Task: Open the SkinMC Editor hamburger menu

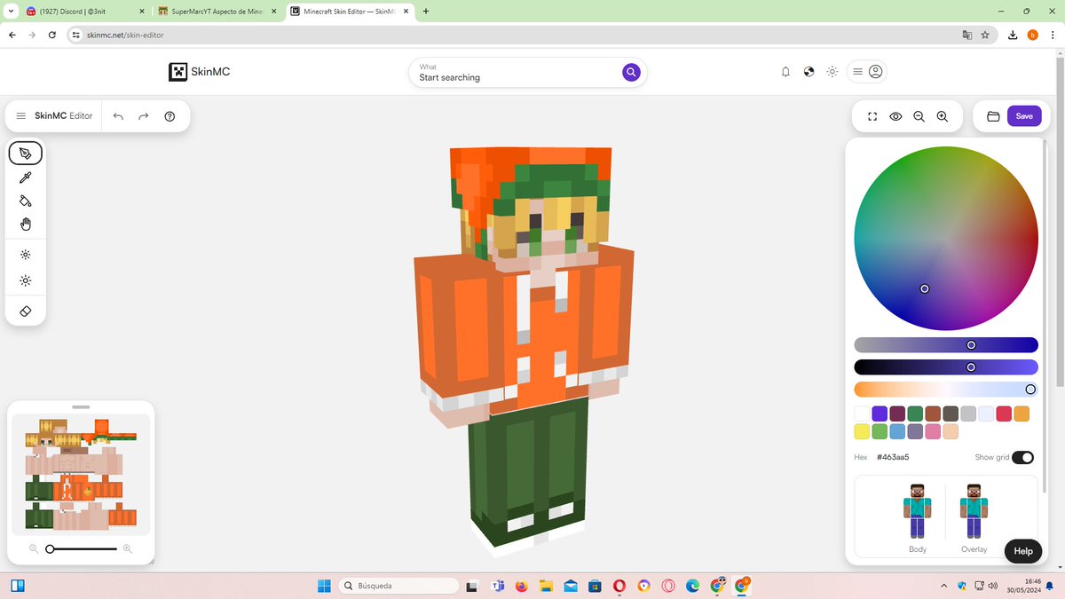Action: [21, 116]
